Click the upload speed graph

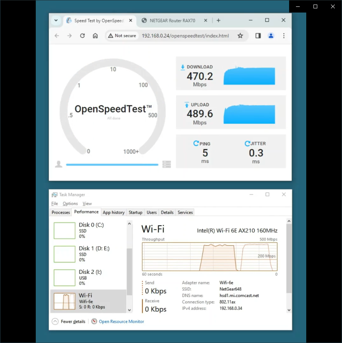249,114
